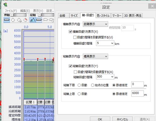The width and height of the screenshot is (156, 121).
Task: Select vertical-axis ruler mode icon
Action: [x=39, y=20]
